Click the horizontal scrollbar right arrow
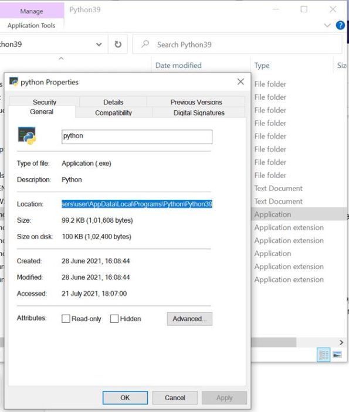The width and height of the screenshot is (349, 412). click(341, 342)
